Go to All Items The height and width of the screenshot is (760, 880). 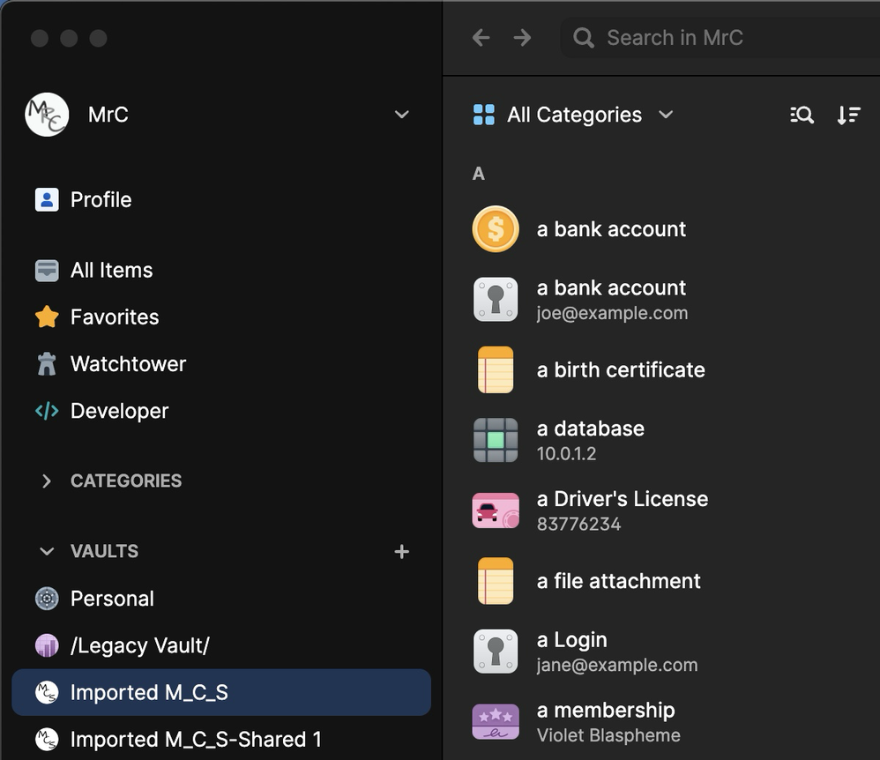(x=111, y=271)
